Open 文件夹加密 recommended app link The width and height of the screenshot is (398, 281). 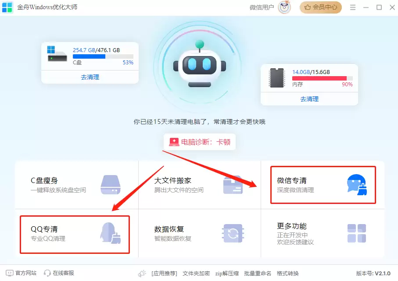click(196, 274)
